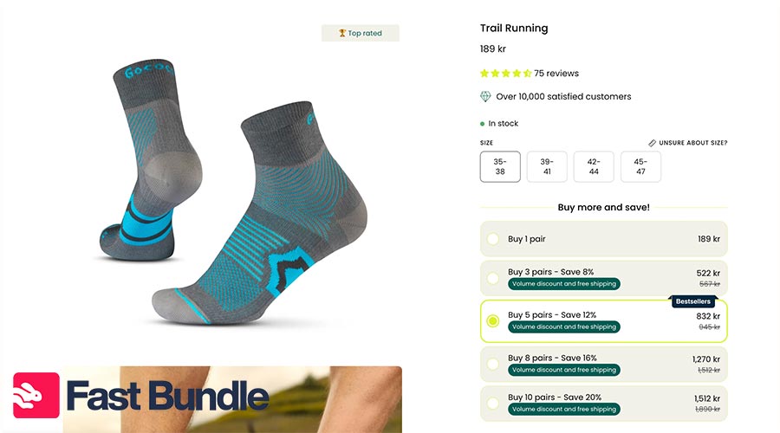Click the Fast Bundle rabbit logo icon
The image size is (780, 433).
tap(36, 395)
